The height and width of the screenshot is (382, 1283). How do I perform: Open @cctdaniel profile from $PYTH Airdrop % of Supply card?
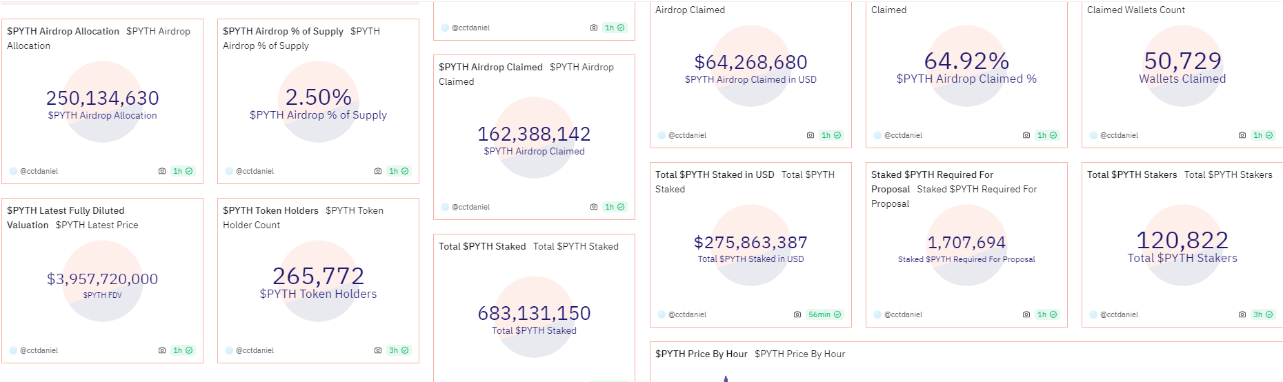(x=255, y=171)
